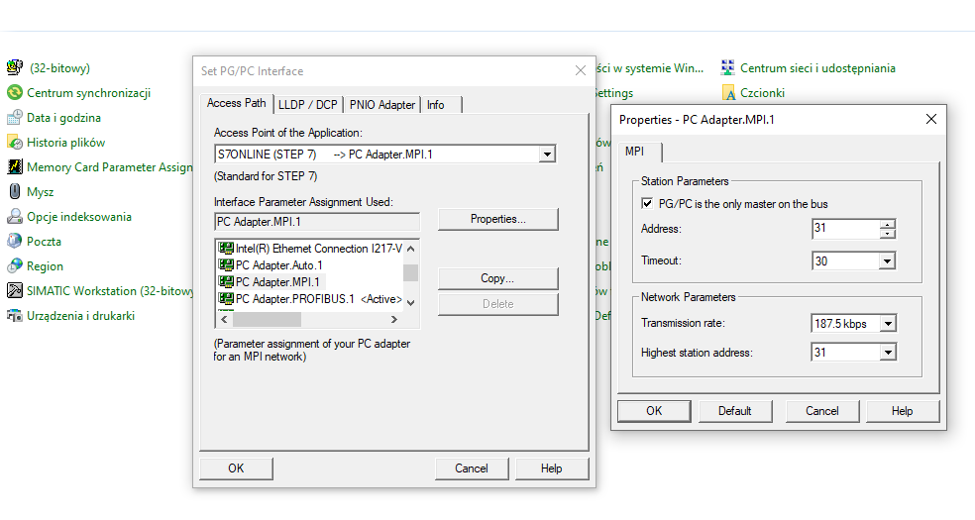Open Memory Card Parameter Assignment icon
The width and height of the screenshot is (975, 520).
coord(14,167)
